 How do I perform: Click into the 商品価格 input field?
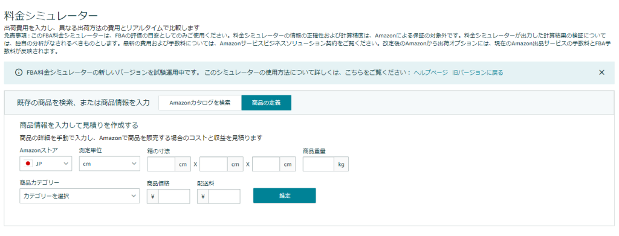tap(174, 196)
